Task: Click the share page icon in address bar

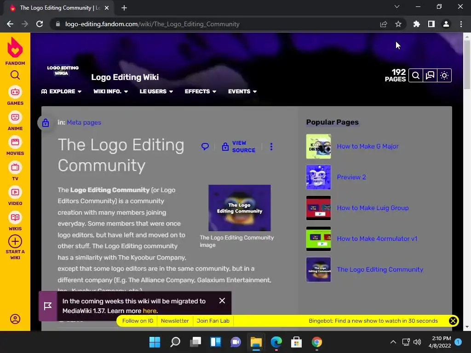Action: pos(384,24)
